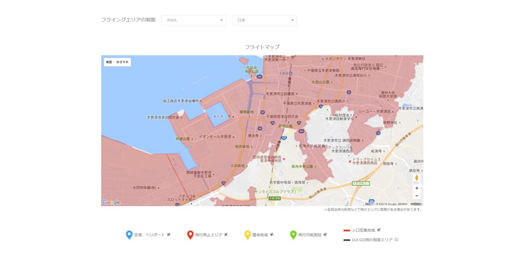Image resolution: width=524 pixels, height=260 pixels.
Task: Click the green flyable facility pin icon
Action: (293, 235)
